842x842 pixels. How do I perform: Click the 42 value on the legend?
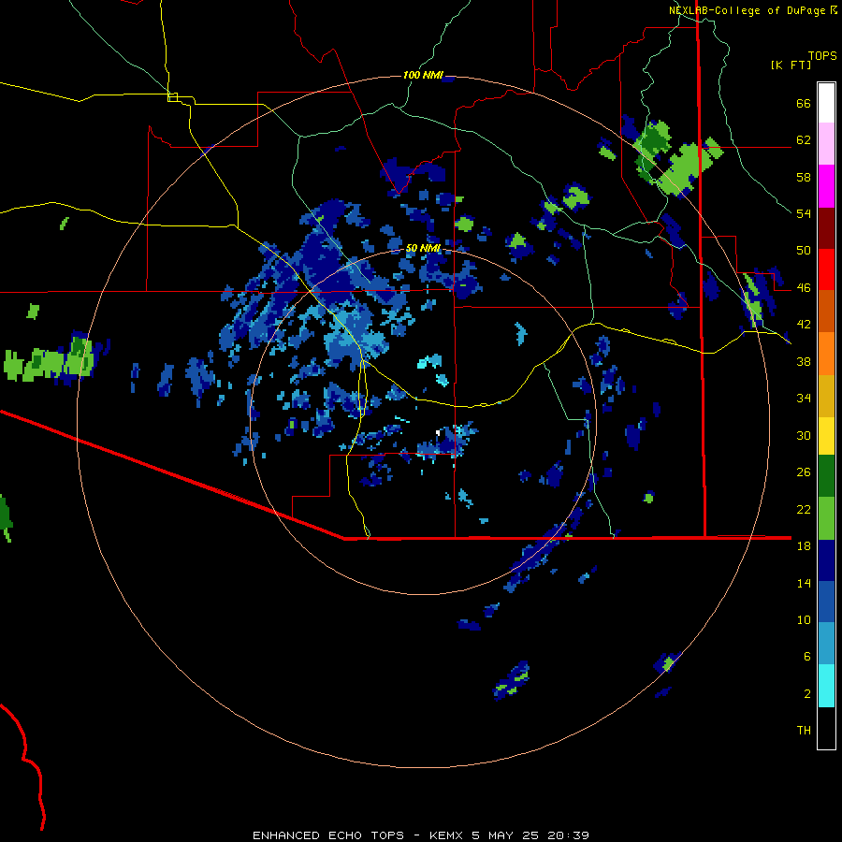tap(804, 325)
